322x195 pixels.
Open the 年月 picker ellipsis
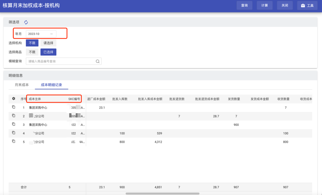click(52, 34)
